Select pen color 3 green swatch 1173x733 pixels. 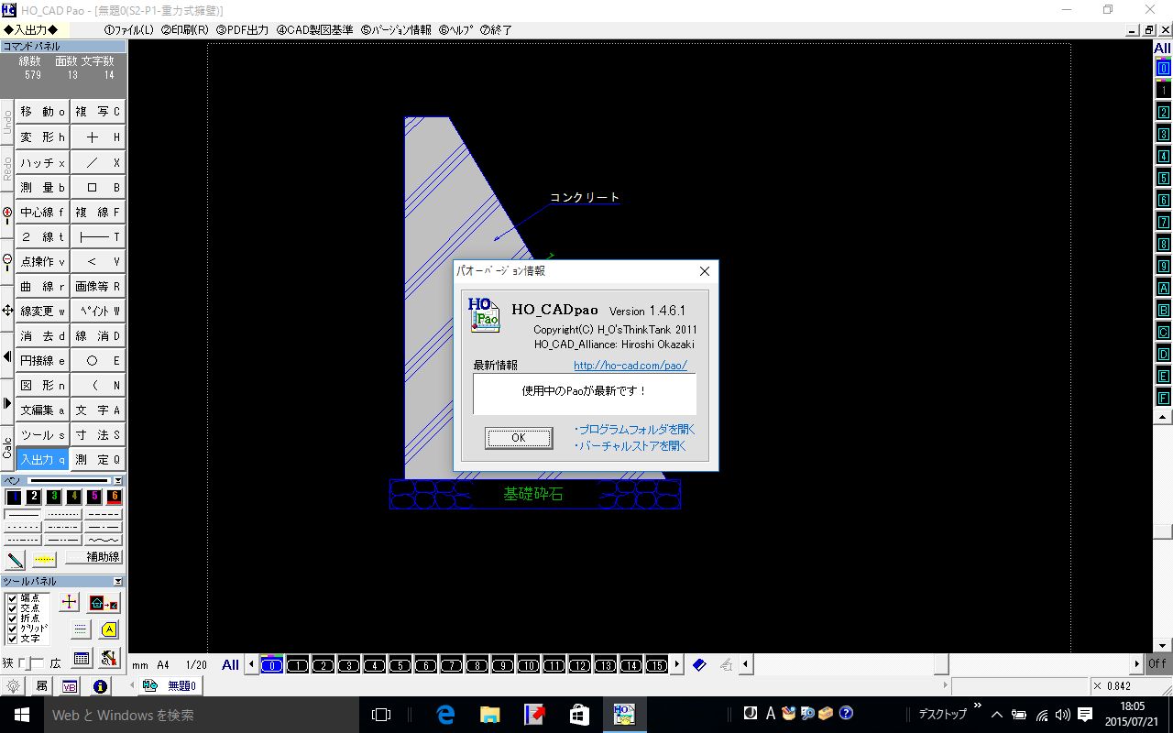point(54,497)
